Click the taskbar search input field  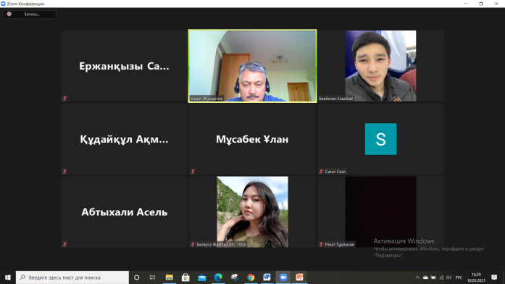72,277
